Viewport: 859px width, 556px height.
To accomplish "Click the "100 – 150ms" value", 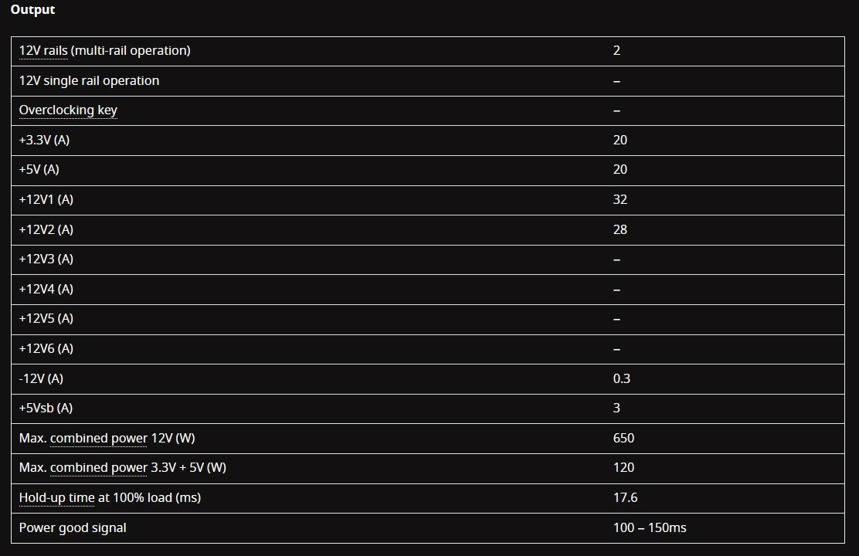I will pyautogui.click(x=650, y=528).
